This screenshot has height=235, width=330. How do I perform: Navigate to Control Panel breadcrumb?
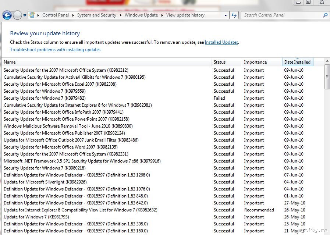click(x=56, y=15)
